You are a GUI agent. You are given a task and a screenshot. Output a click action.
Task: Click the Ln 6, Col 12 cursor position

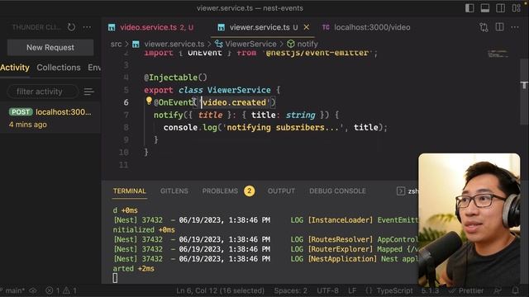coord(220,290)
